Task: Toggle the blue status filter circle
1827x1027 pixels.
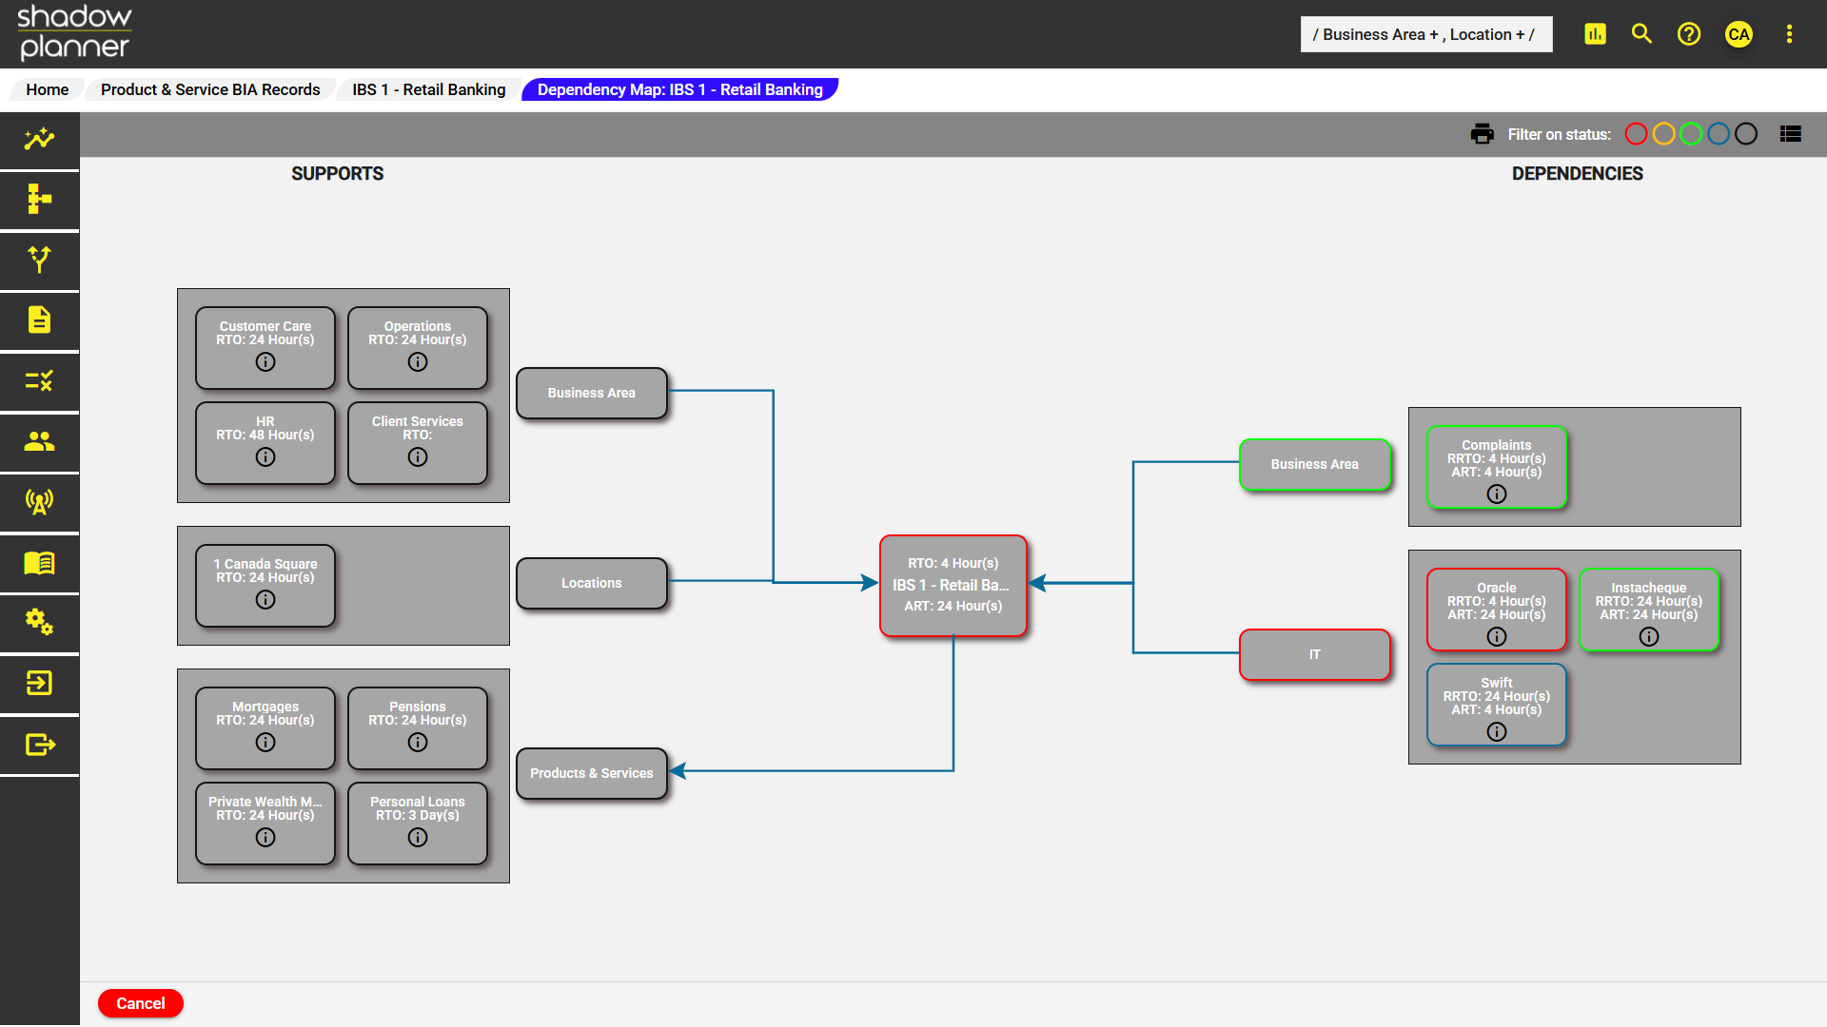Action: pyautogui.click(x=1719, y=134)
